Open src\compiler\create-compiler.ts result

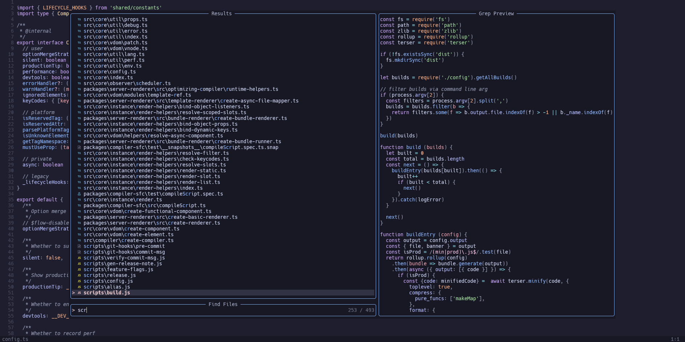pos(128,240)
